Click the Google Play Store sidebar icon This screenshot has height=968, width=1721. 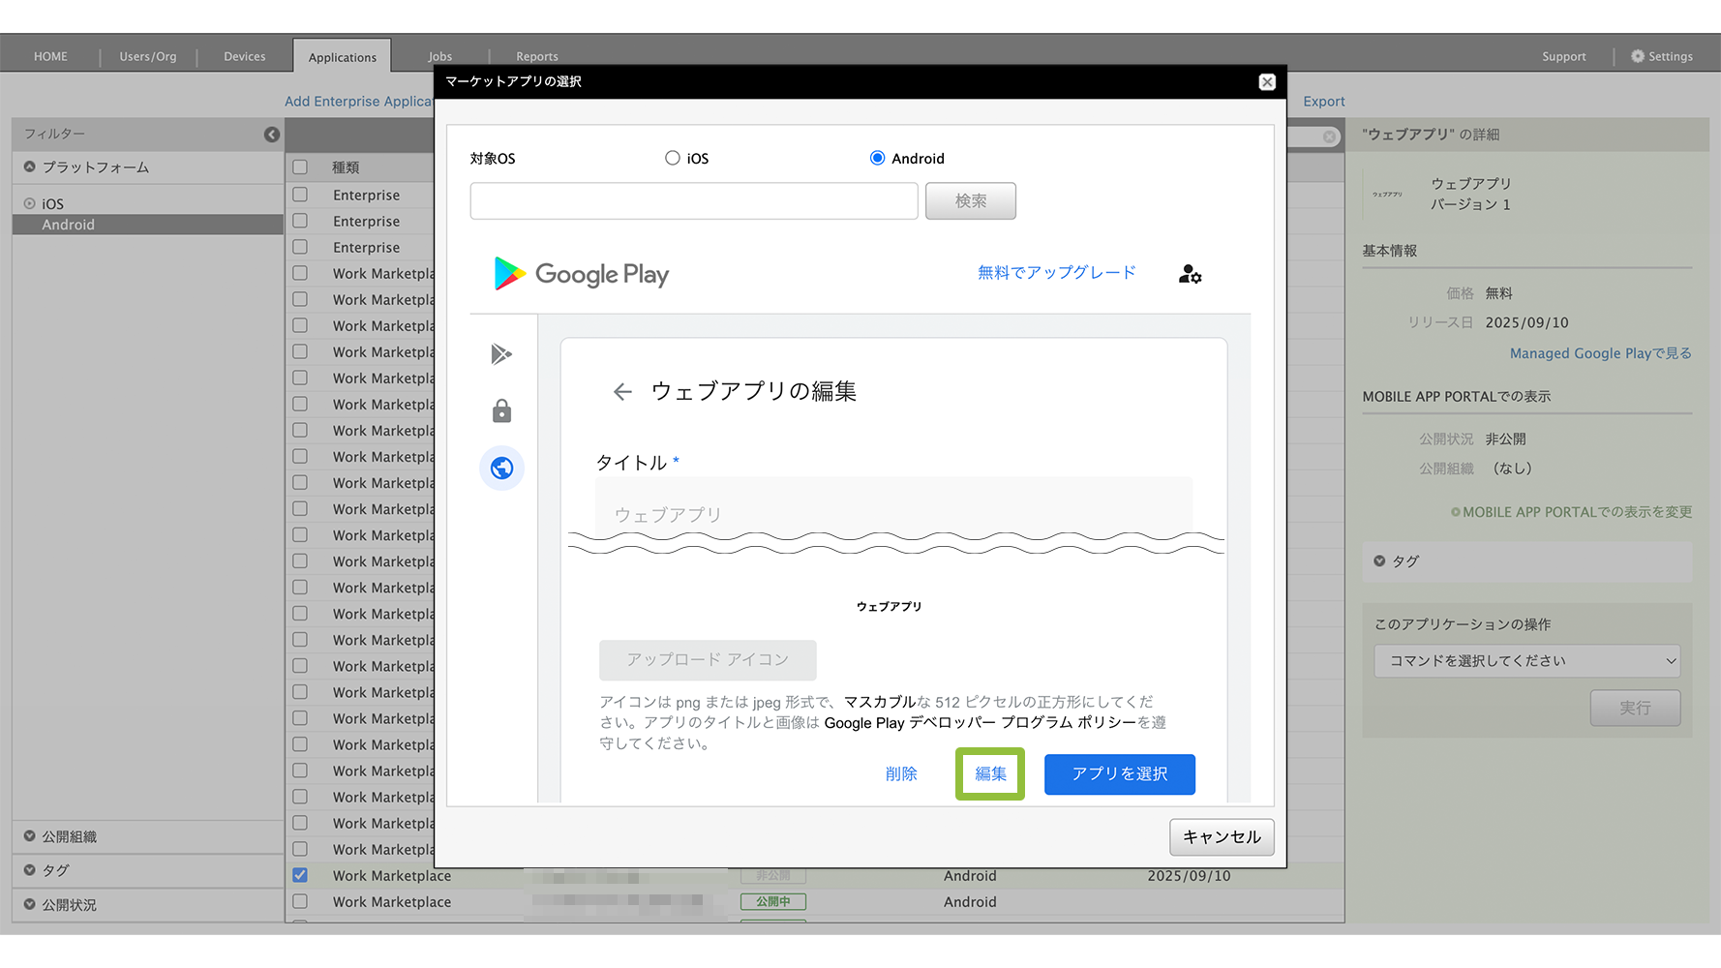[x=500, y=354]
